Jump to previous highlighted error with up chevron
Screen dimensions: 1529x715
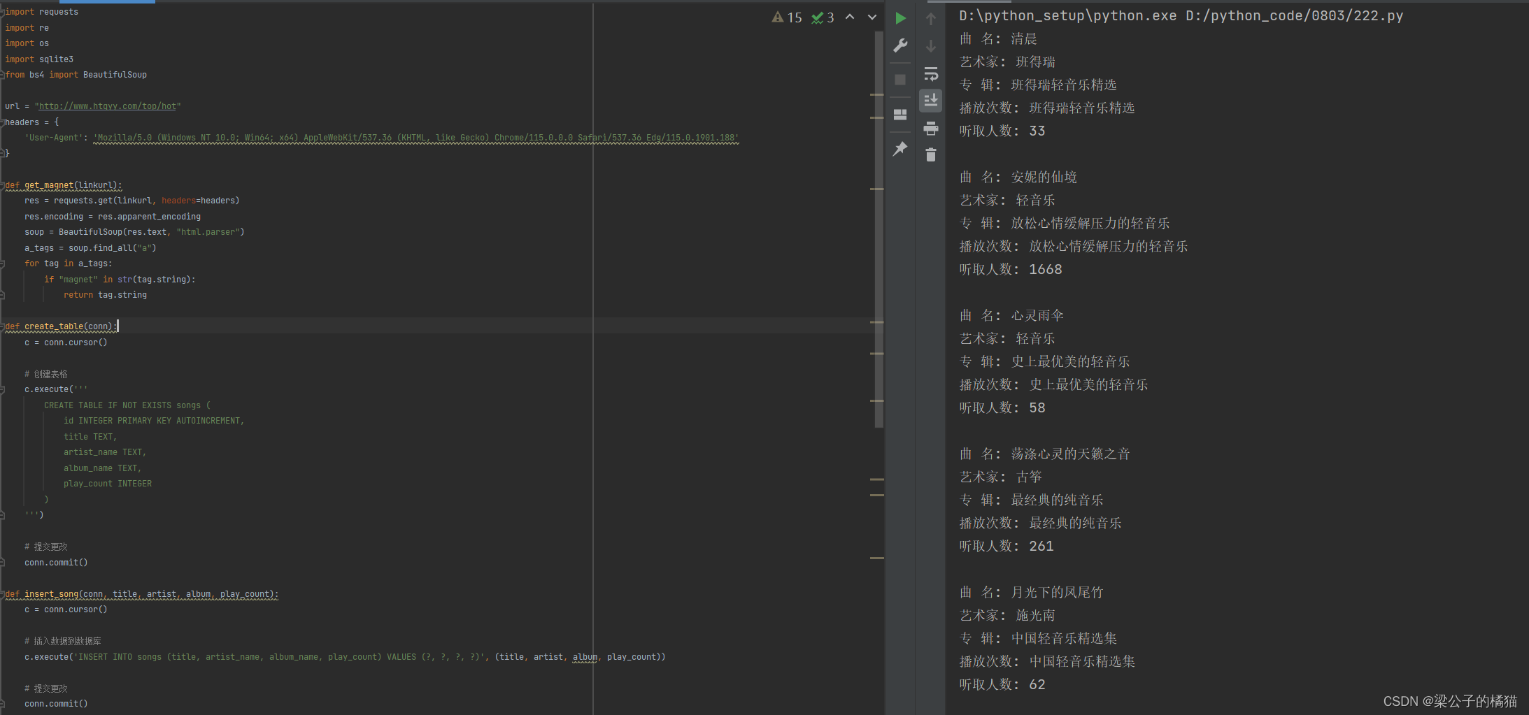850,17
